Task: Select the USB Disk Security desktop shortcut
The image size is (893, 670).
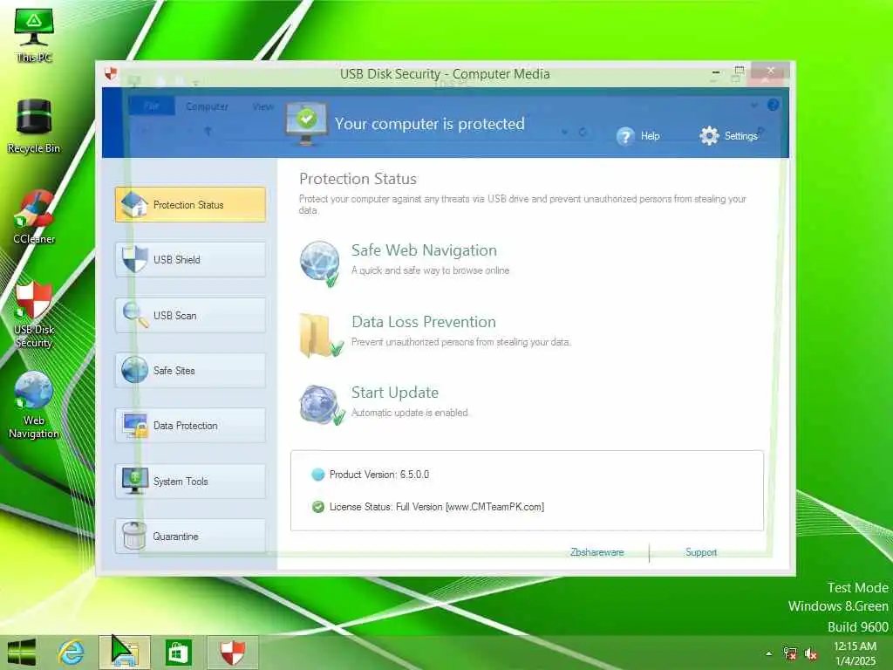Action: click(34, 314)
